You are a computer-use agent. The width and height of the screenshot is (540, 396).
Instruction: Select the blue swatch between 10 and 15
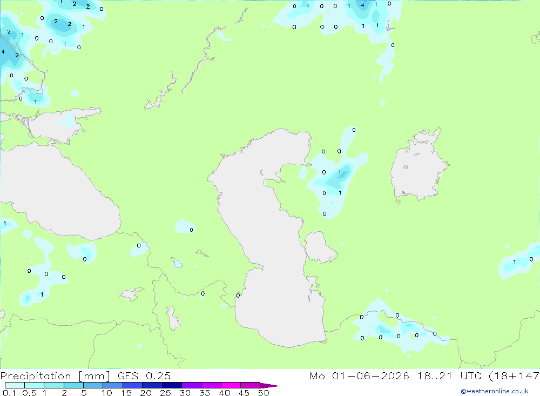point(113,385)
